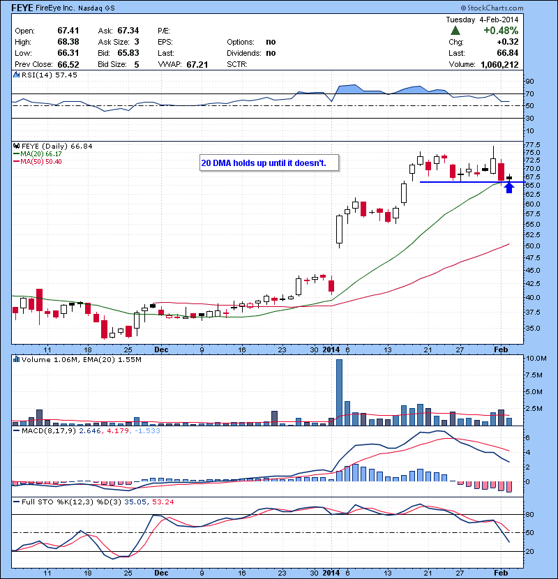The width and height of the screenshot is (558, 579).
Task: Click the tallest volume bar near 10.0M
Action: (339, 393)
